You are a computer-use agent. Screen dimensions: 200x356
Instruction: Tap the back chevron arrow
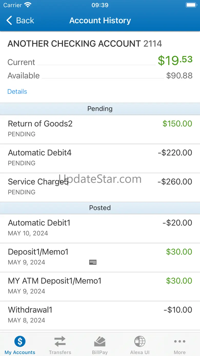pos(9,21)
